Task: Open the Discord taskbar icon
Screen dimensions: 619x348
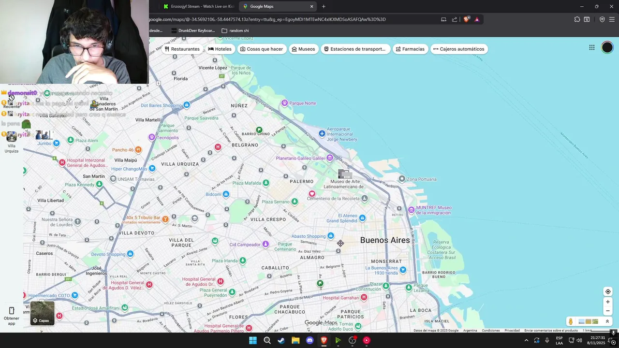Action: (x=309, y=340)
